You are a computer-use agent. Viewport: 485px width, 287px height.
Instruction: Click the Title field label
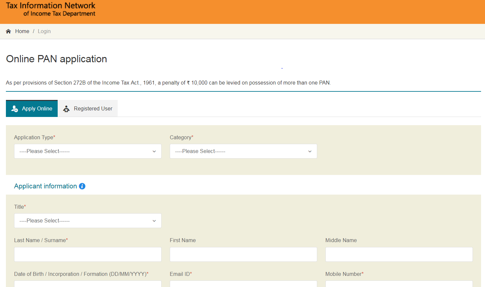[20, 207]
